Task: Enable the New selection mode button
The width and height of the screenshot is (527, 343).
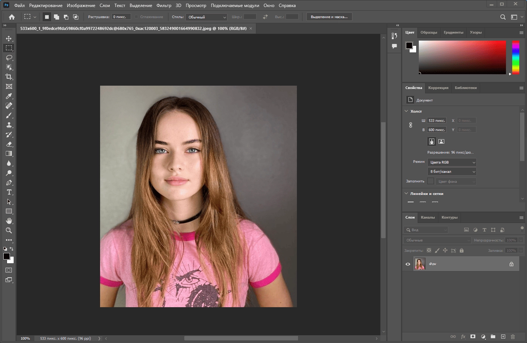Action: pyautogui.click(x=47, y=17)
